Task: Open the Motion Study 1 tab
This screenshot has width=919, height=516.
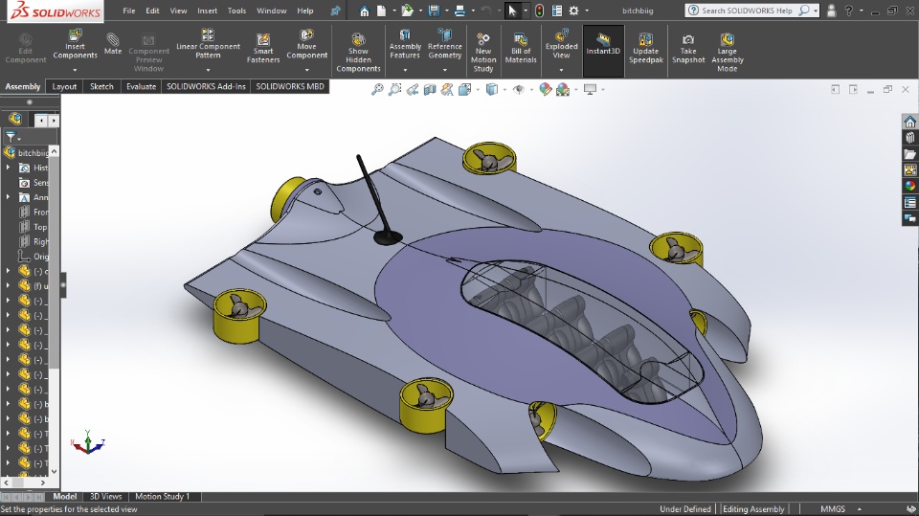Action: click(x=162, y=497)
